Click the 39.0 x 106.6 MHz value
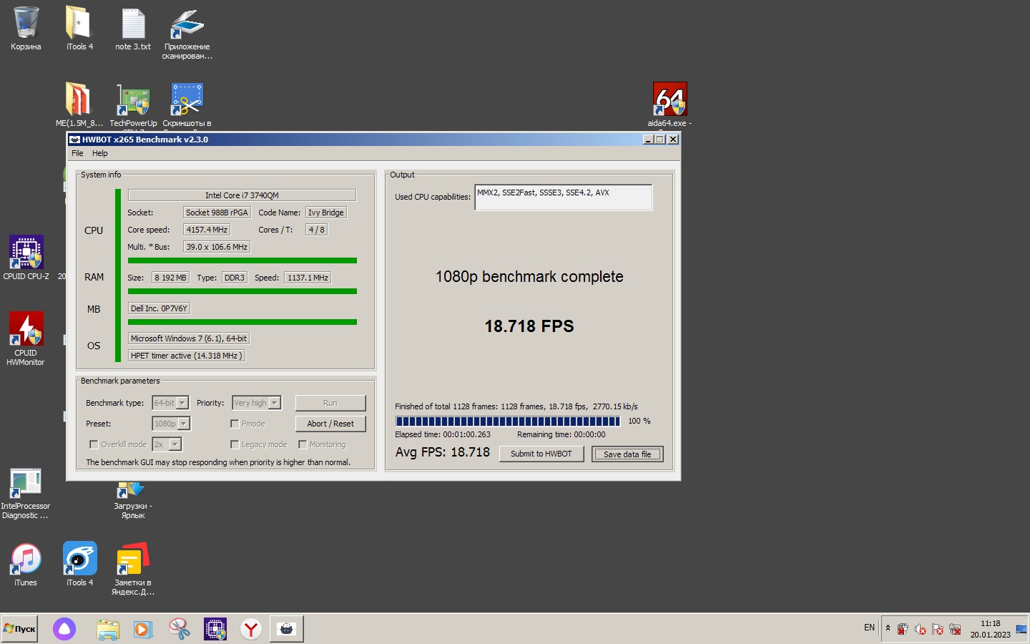 click(217, 247)
